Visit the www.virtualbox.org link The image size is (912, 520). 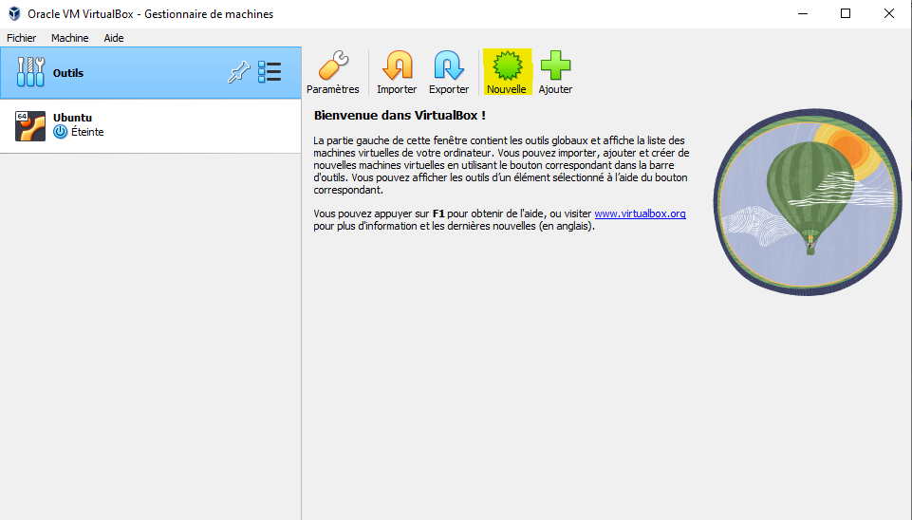click(x=640, y=214)
